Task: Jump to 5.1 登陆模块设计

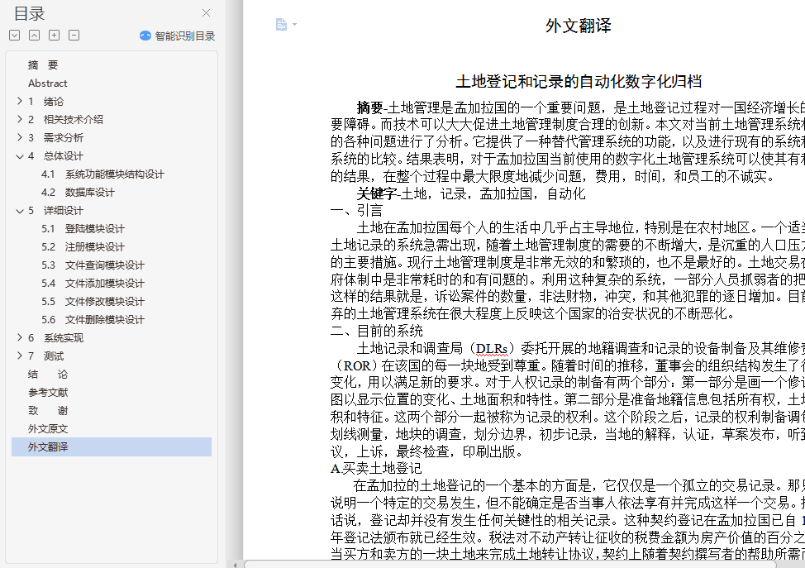Action: point(83,228)
